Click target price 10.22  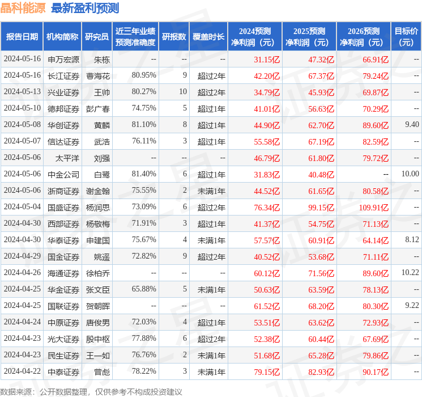point(410,272)
